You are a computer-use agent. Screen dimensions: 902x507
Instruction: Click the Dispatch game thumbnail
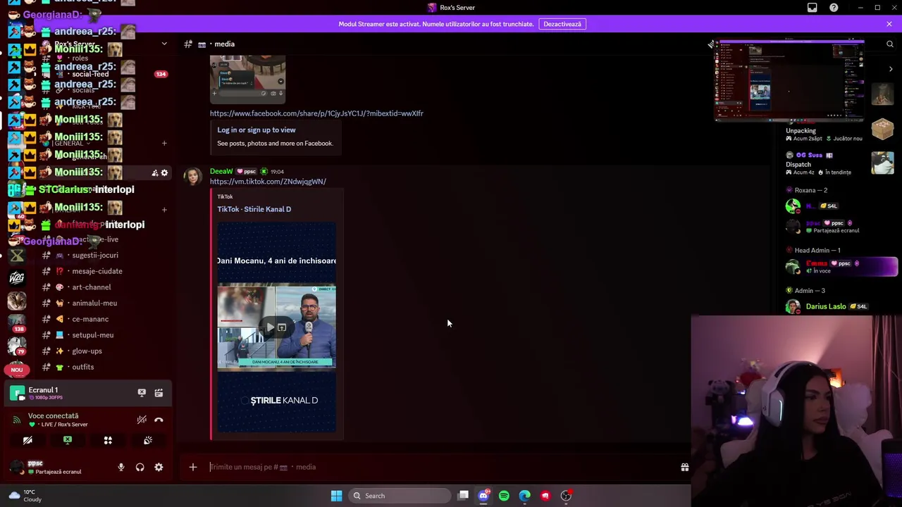coord(882,163)
